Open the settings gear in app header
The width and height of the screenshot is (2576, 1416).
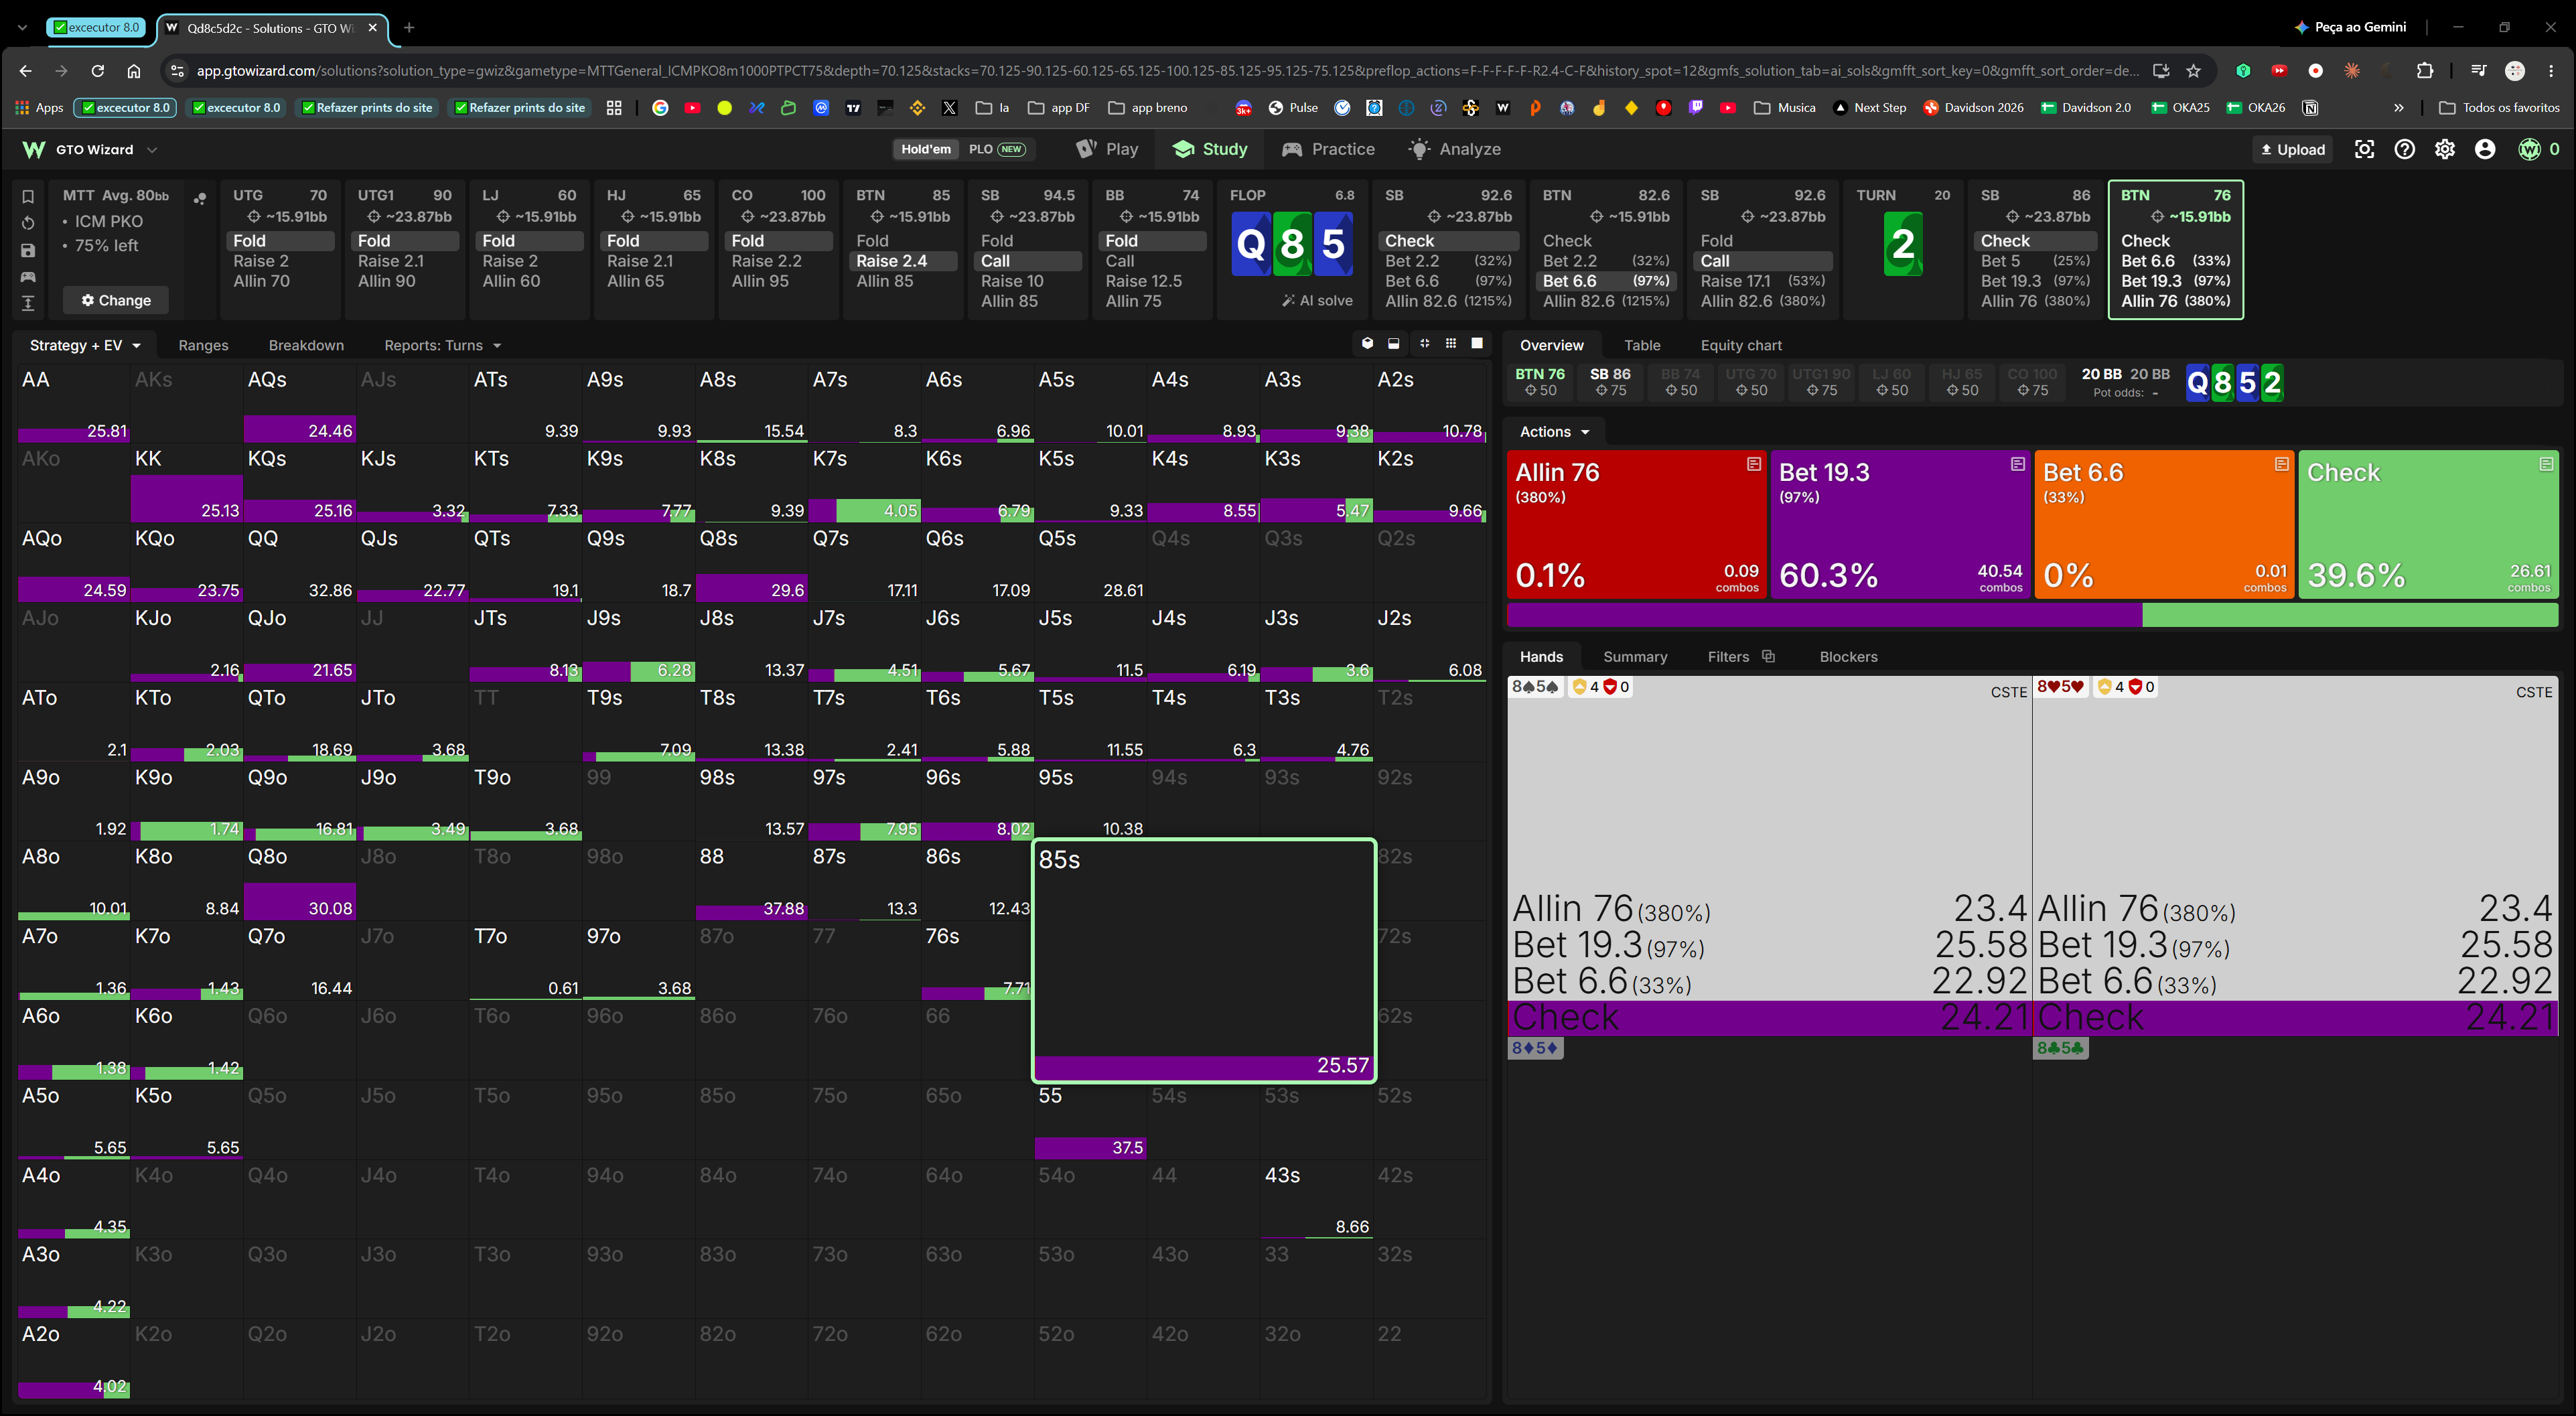coord(2444,149)
